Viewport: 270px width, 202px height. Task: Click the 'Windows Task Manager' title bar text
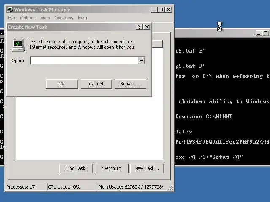(x=42, y=10)
